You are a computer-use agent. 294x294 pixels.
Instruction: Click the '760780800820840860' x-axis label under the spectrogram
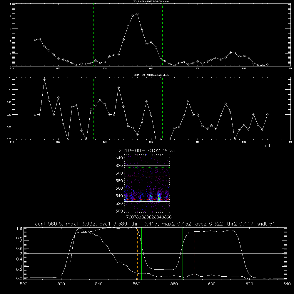pos(149,217)
